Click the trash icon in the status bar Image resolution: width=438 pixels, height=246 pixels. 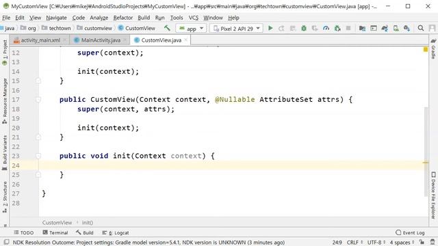pos(432,242)
